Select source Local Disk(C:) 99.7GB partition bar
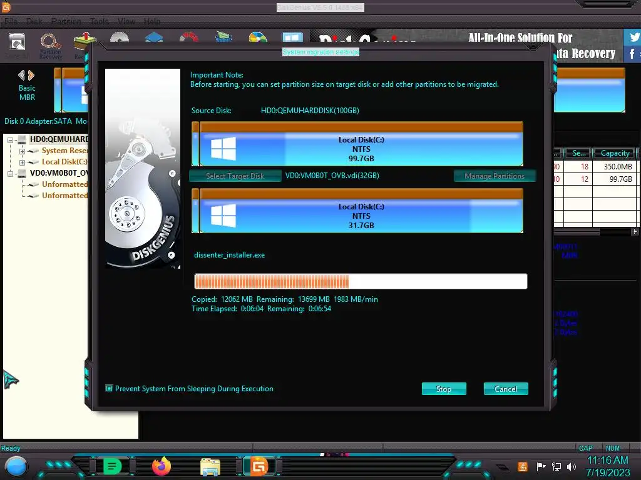641x480 pixels. tap(361, 144)
